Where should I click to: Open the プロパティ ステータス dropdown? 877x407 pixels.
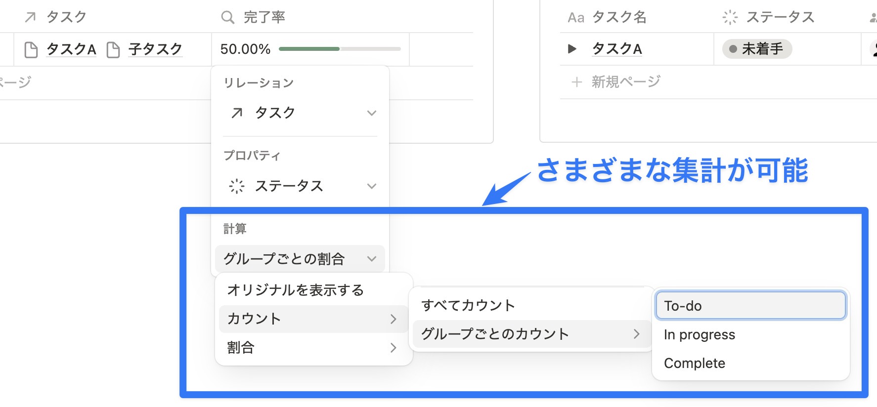[x=300, y=186]
